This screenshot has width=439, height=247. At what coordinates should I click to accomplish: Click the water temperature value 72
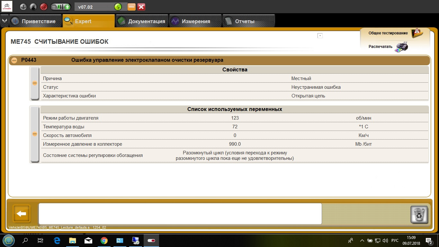coord(235,127)
